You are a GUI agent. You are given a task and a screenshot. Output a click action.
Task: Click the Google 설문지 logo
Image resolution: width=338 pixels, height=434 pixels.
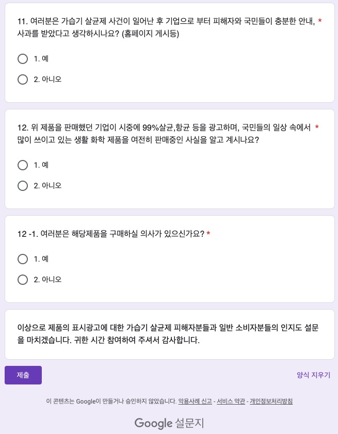pos(169,423)
